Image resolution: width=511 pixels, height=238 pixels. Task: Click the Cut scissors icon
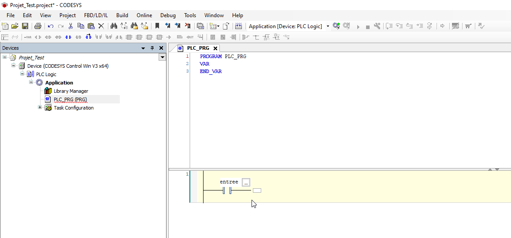[70, 26]
